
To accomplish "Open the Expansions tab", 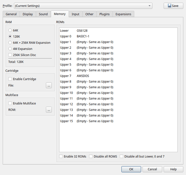I will (123, 14).
